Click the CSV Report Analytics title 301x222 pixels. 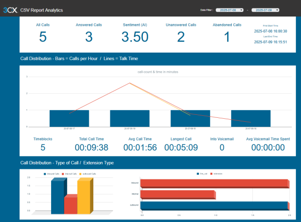tap(42, 10)
